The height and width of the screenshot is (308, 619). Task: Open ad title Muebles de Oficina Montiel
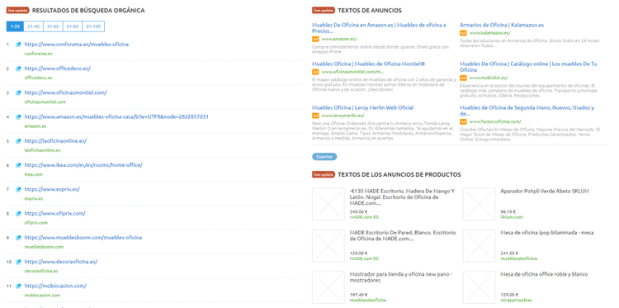368,64
